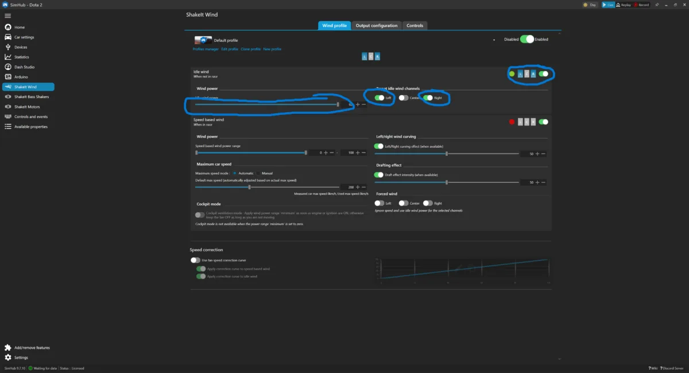
Task: Increase Default max speed with plus button
Action: click(x=358, y=187)
